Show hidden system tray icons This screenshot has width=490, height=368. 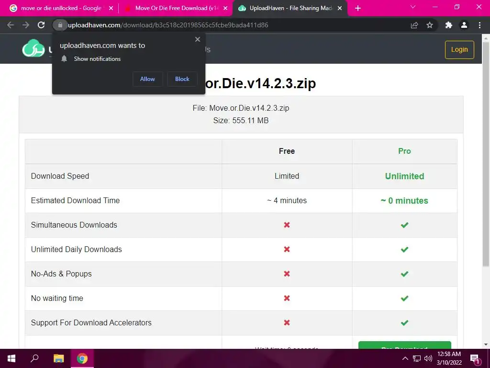405,358
